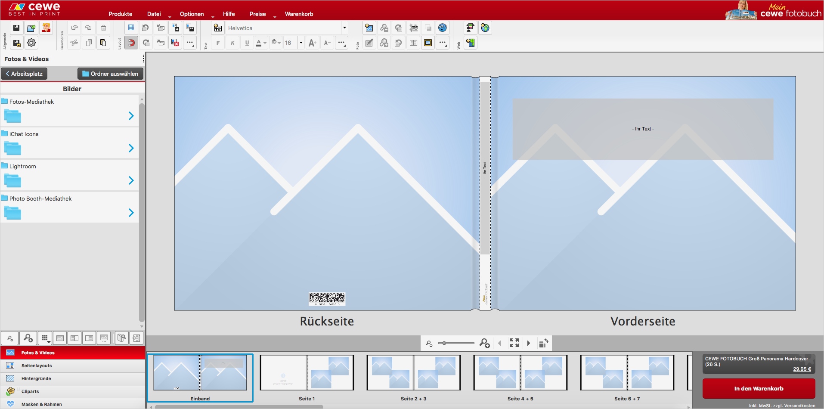Add a photo frame with the Foto toolbar icon
The image size is (824, 409).
coord(369,28)
